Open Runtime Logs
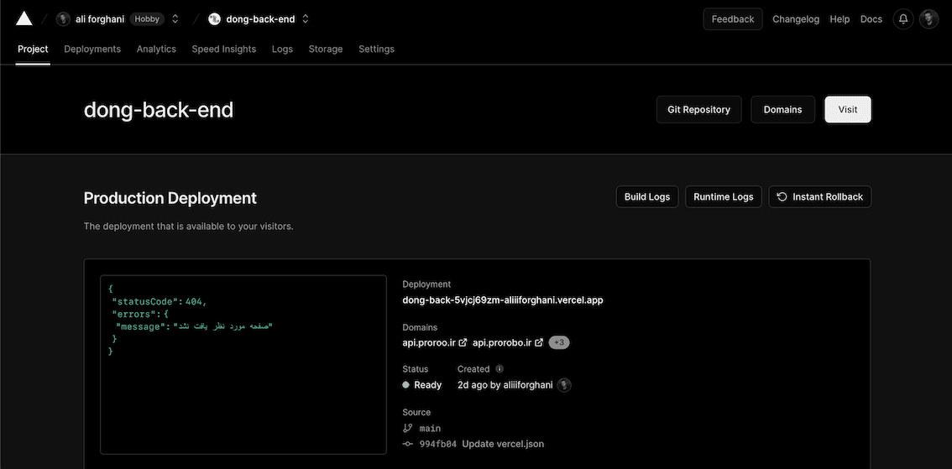This screenshot has height=469, width=952. [723, 196]
